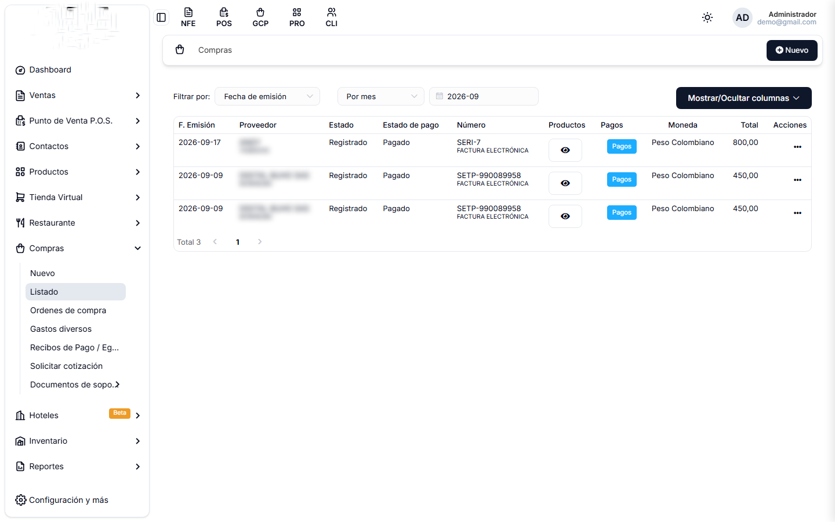Click the 2026-09 month picker field

click(x=484, y=96)
